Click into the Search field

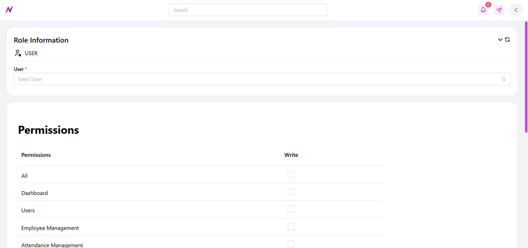(248, 10)
